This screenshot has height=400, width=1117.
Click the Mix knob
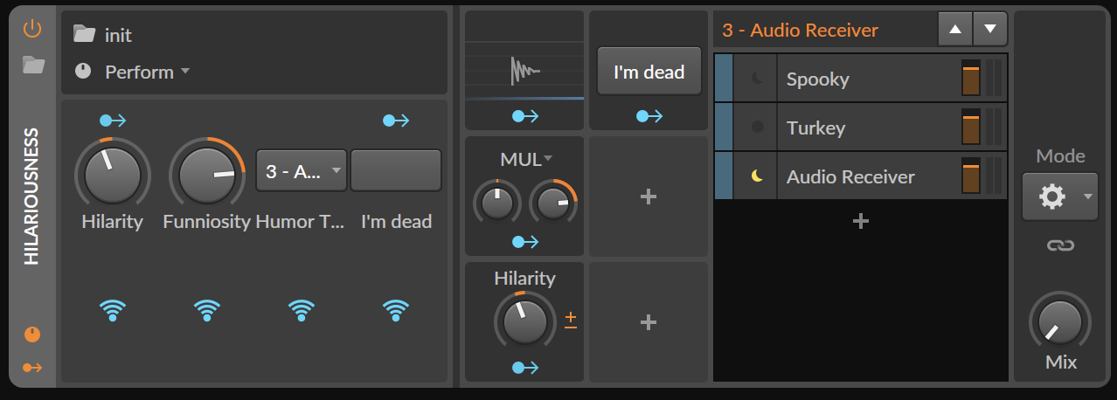[1059, 321]
